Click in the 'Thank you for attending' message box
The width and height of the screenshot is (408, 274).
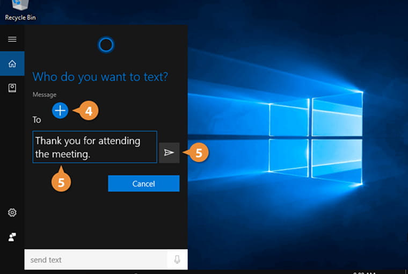[x=94, y=147]
